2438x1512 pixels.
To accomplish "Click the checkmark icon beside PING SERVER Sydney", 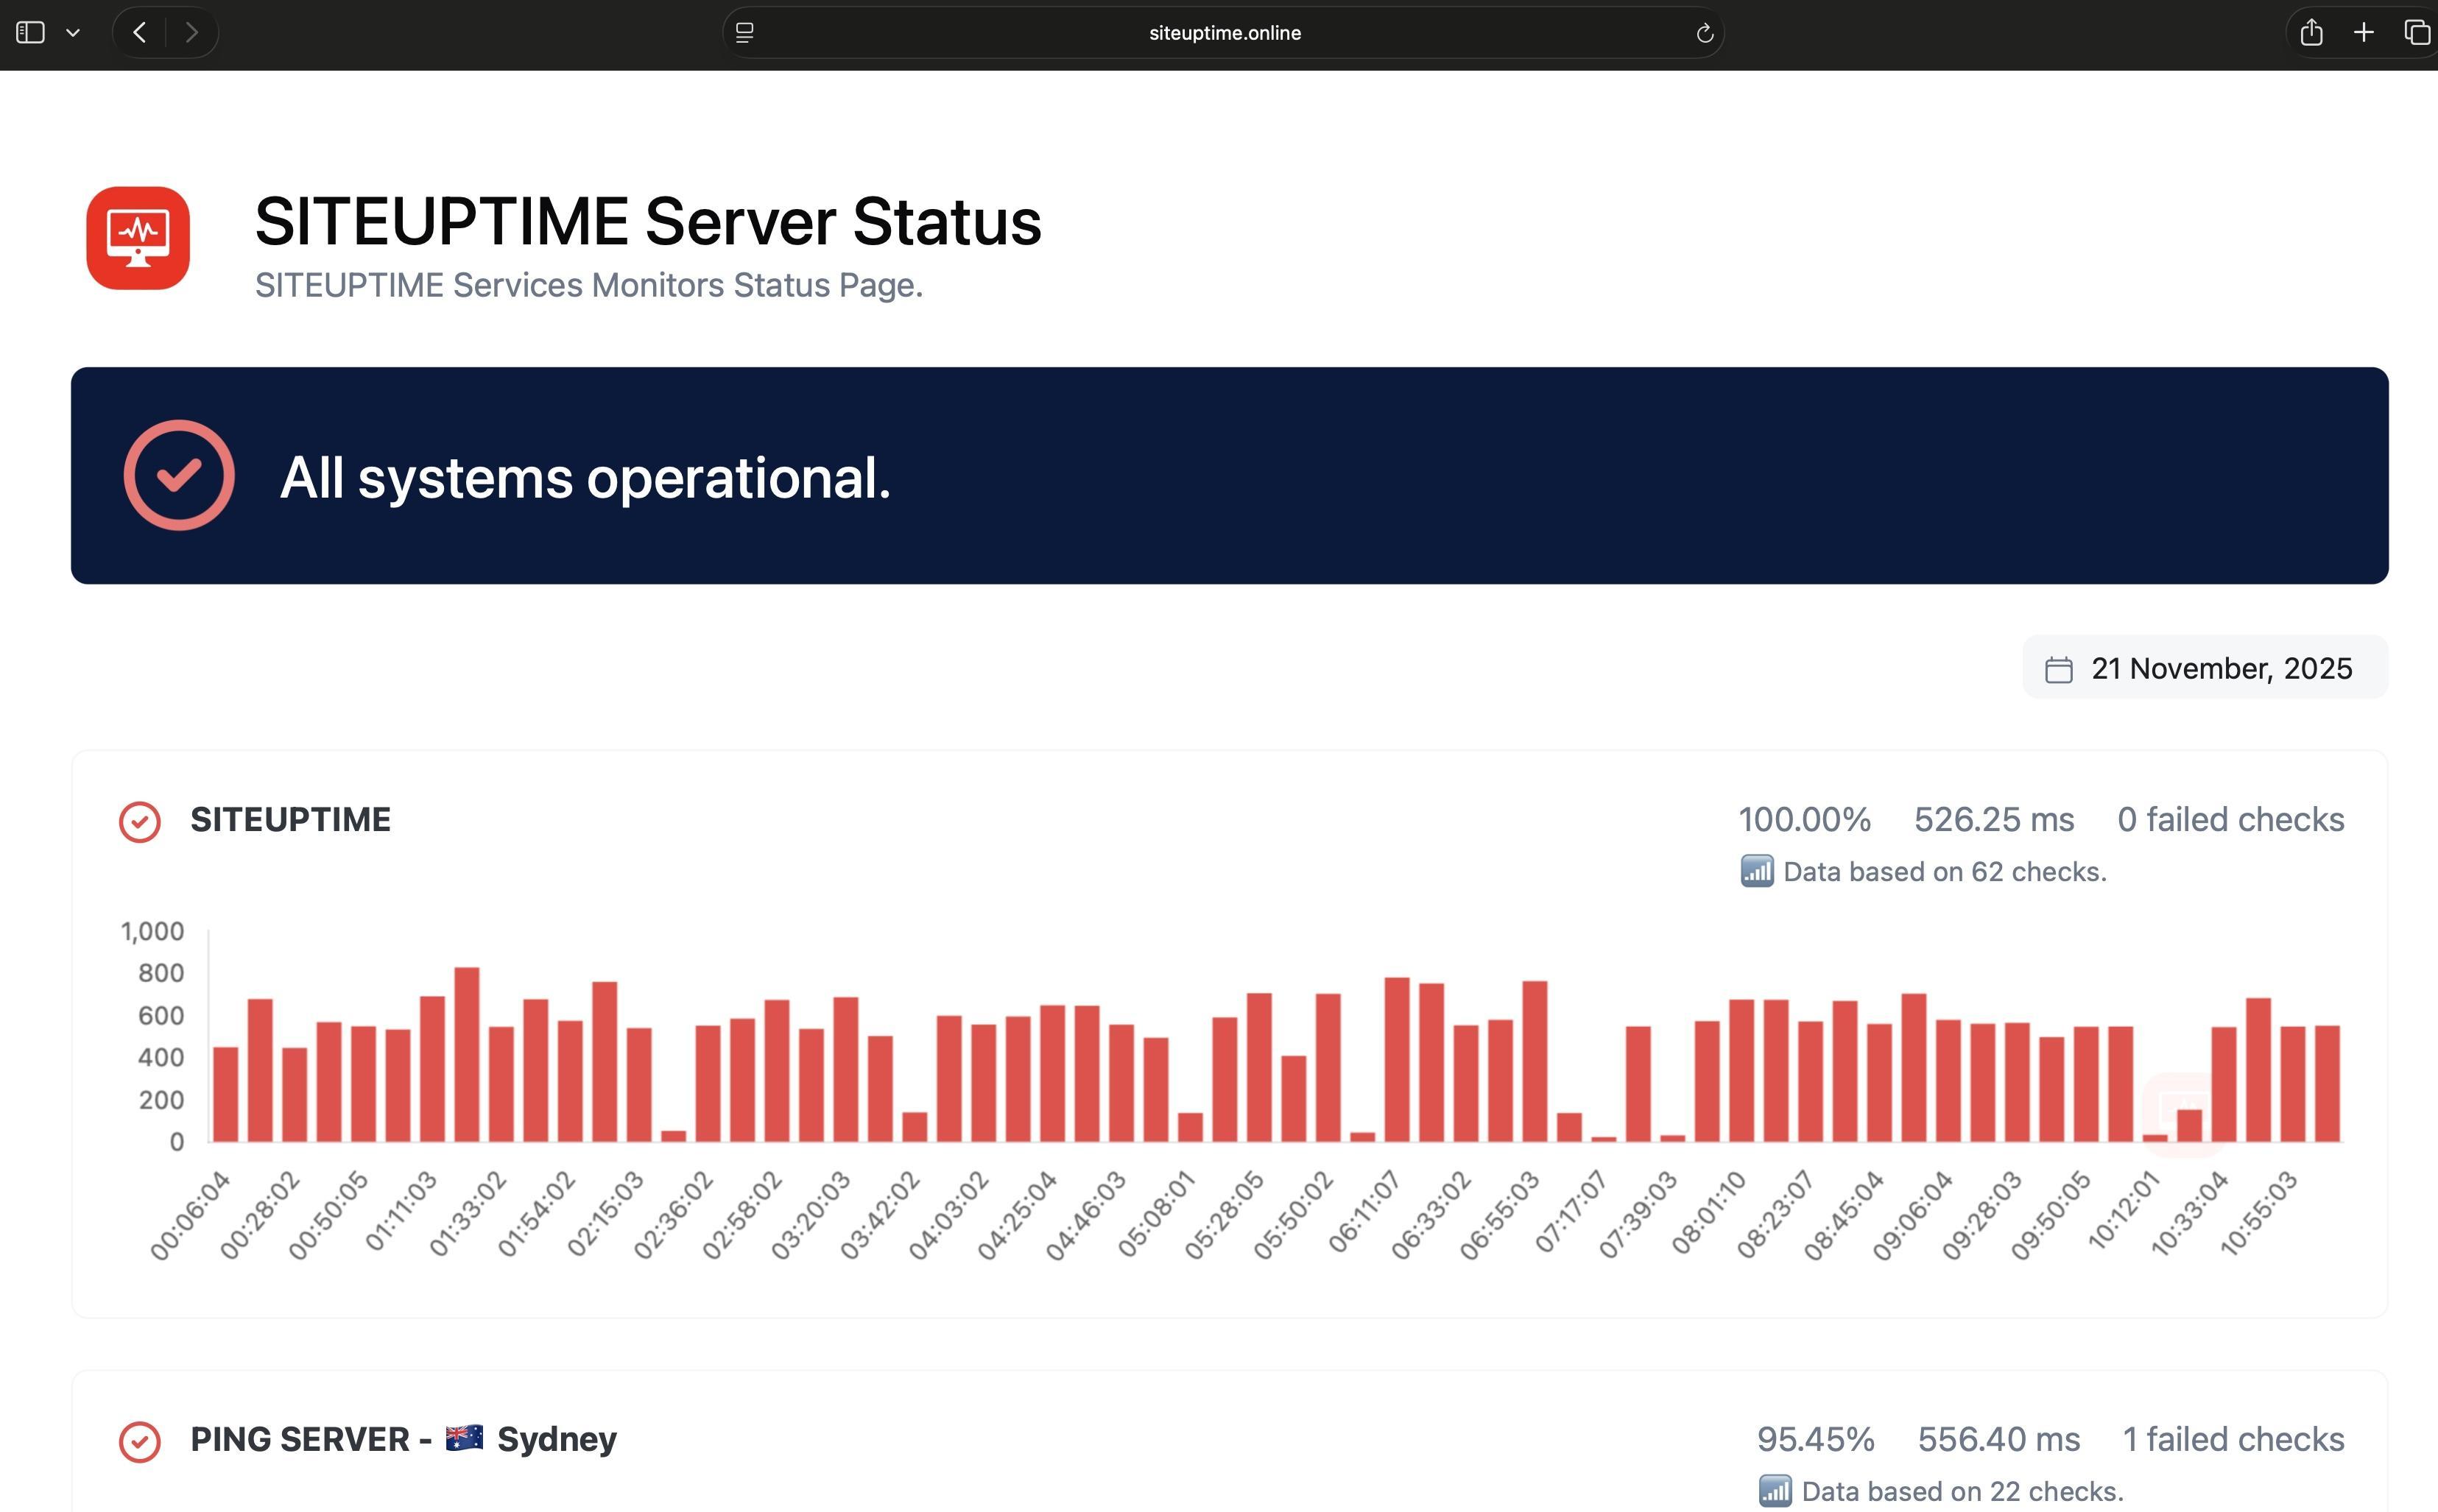I will [x=141, y=1440].
